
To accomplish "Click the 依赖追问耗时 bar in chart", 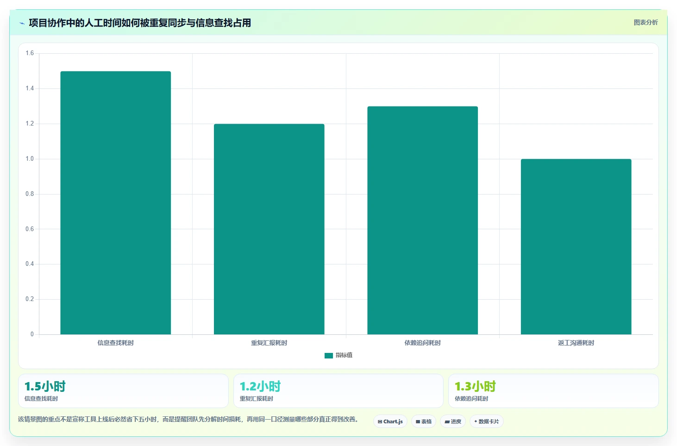I will click(x=423, y=220).
